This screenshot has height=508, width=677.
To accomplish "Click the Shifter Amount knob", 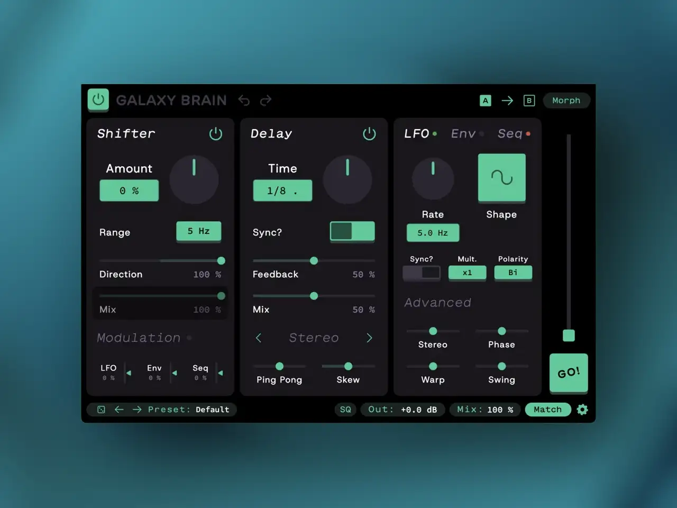I will pos(194,180).
